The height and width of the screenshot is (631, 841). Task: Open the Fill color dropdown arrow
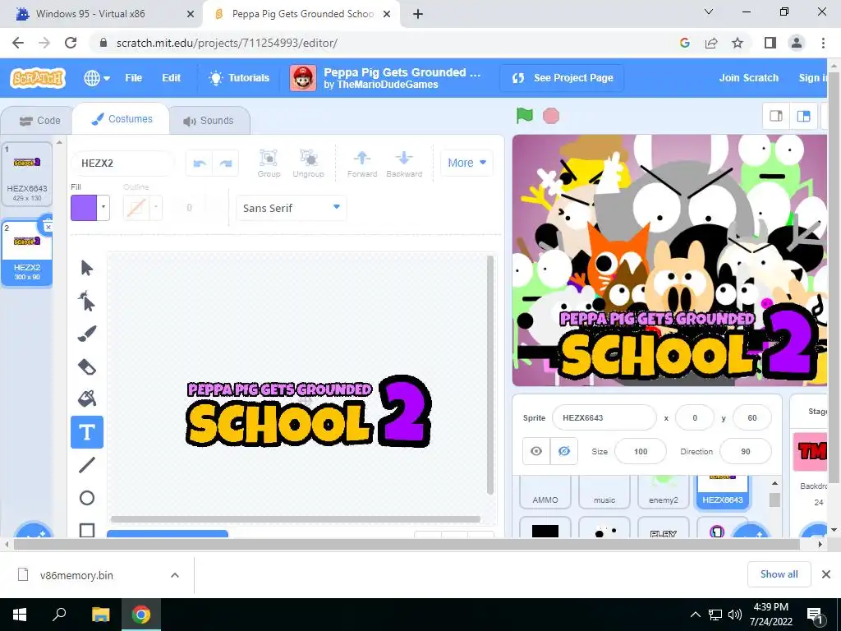103,207
